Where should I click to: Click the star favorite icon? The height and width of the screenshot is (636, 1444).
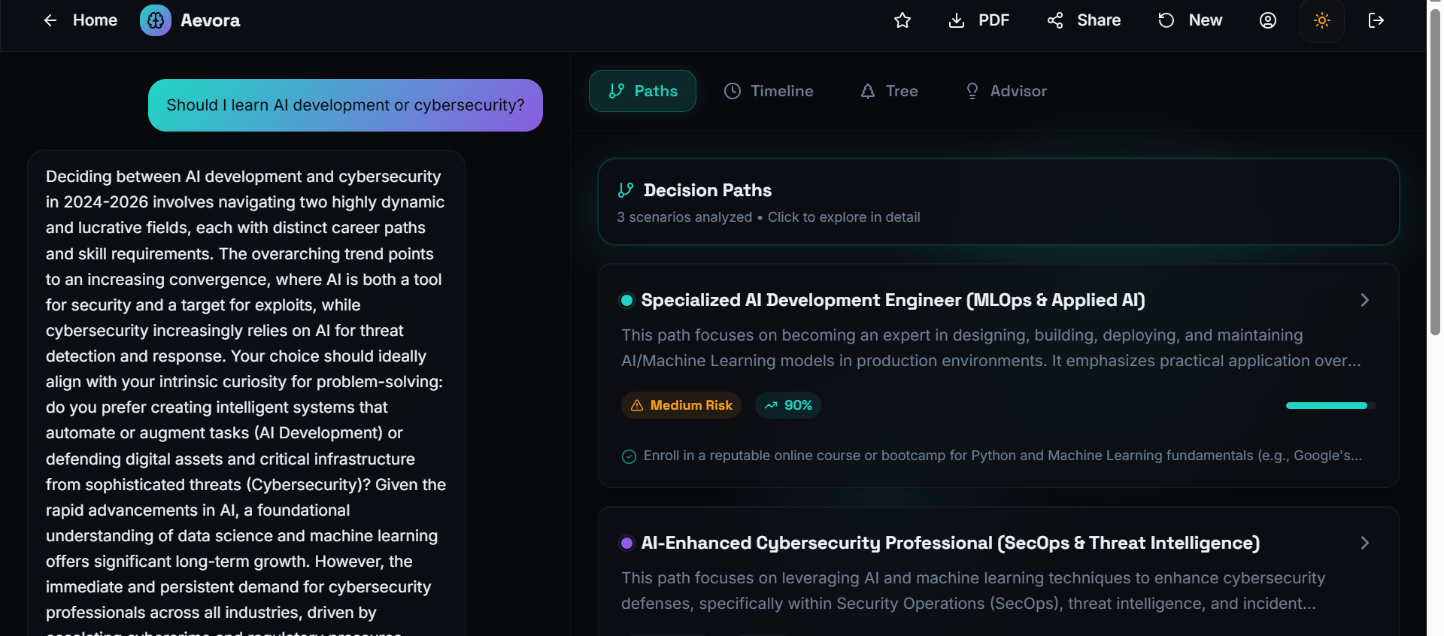902,20
